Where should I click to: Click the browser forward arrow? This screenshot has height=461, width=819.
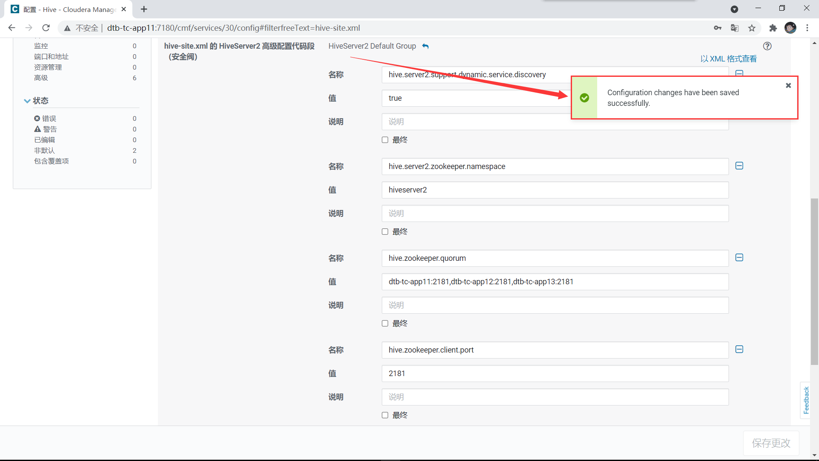click(29, 28)
